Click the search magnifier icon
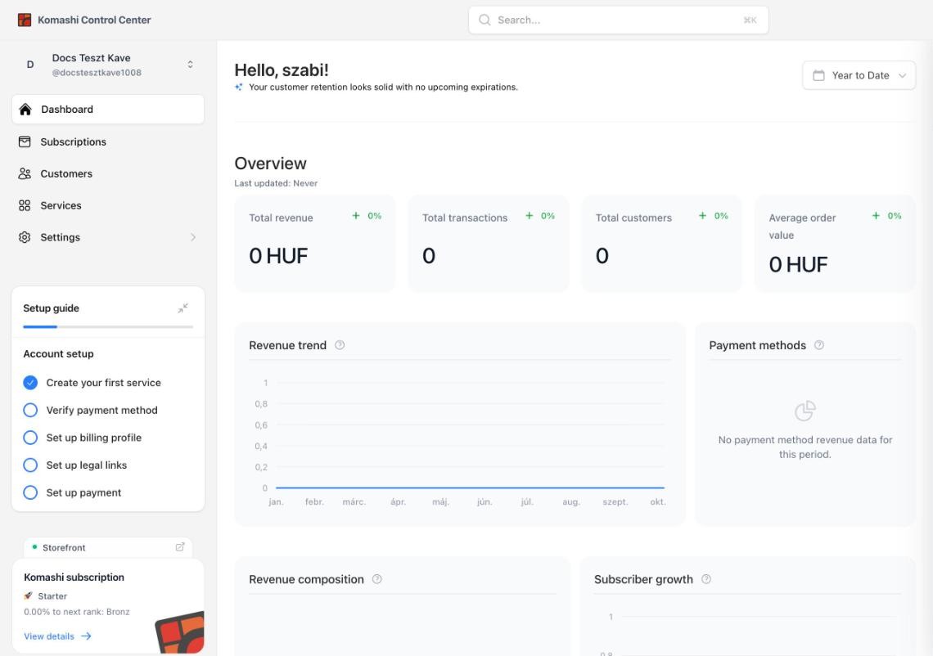Image resolution: width=933 pixels, height=656 pixels. (485, 20)
